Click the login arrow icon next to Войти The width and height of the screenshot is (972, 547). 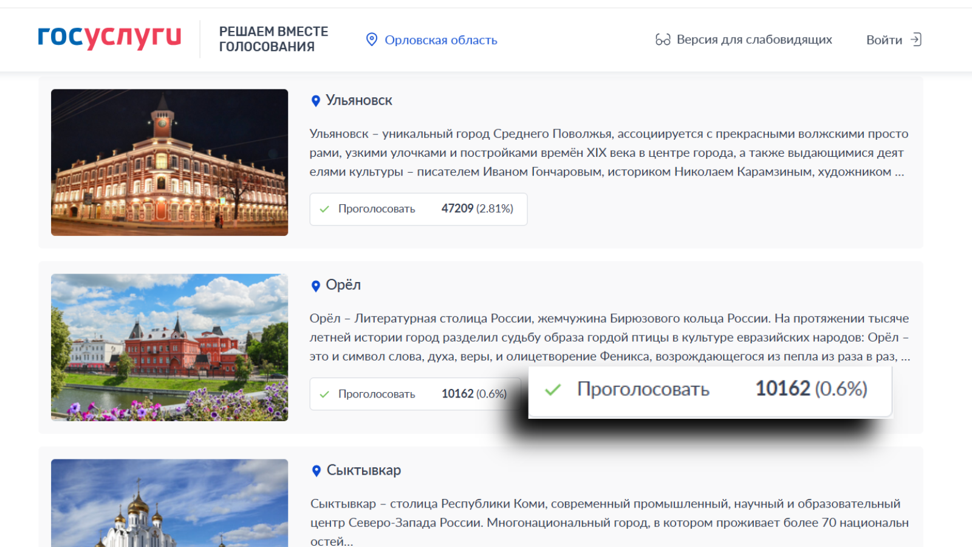tap(916, 40)
